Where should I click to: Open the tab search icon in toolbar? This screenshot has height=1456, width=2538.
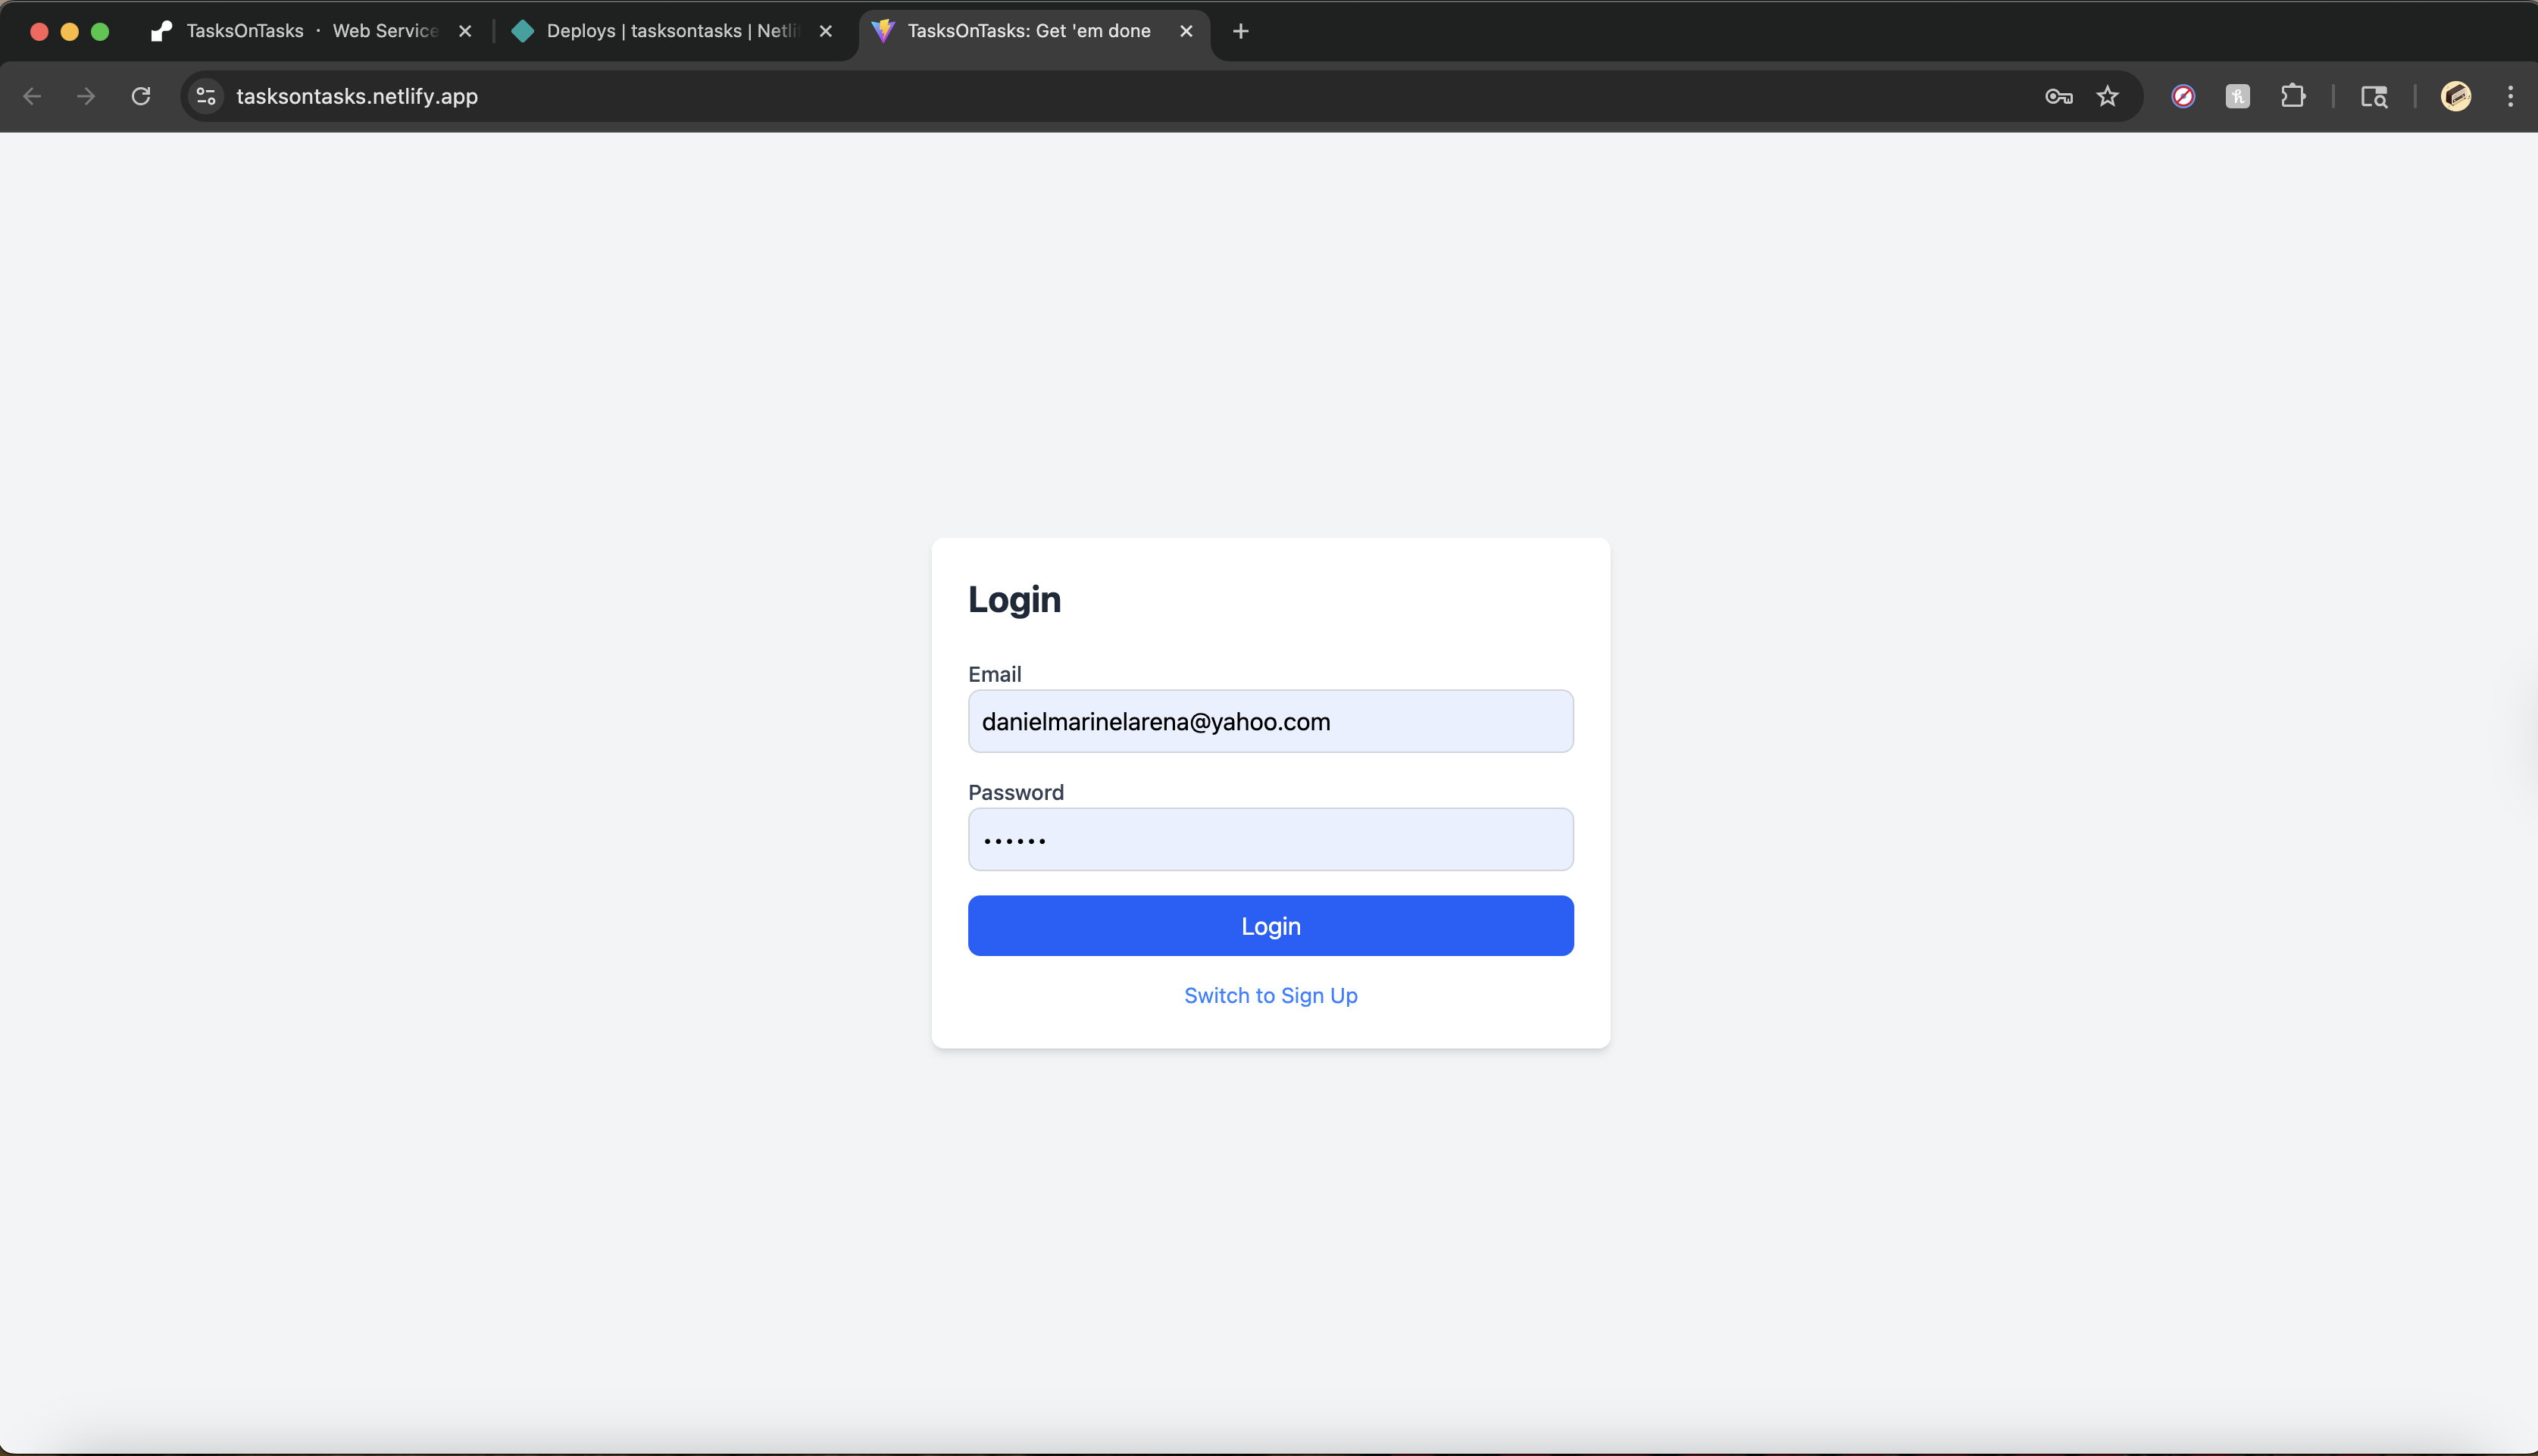2374,96
